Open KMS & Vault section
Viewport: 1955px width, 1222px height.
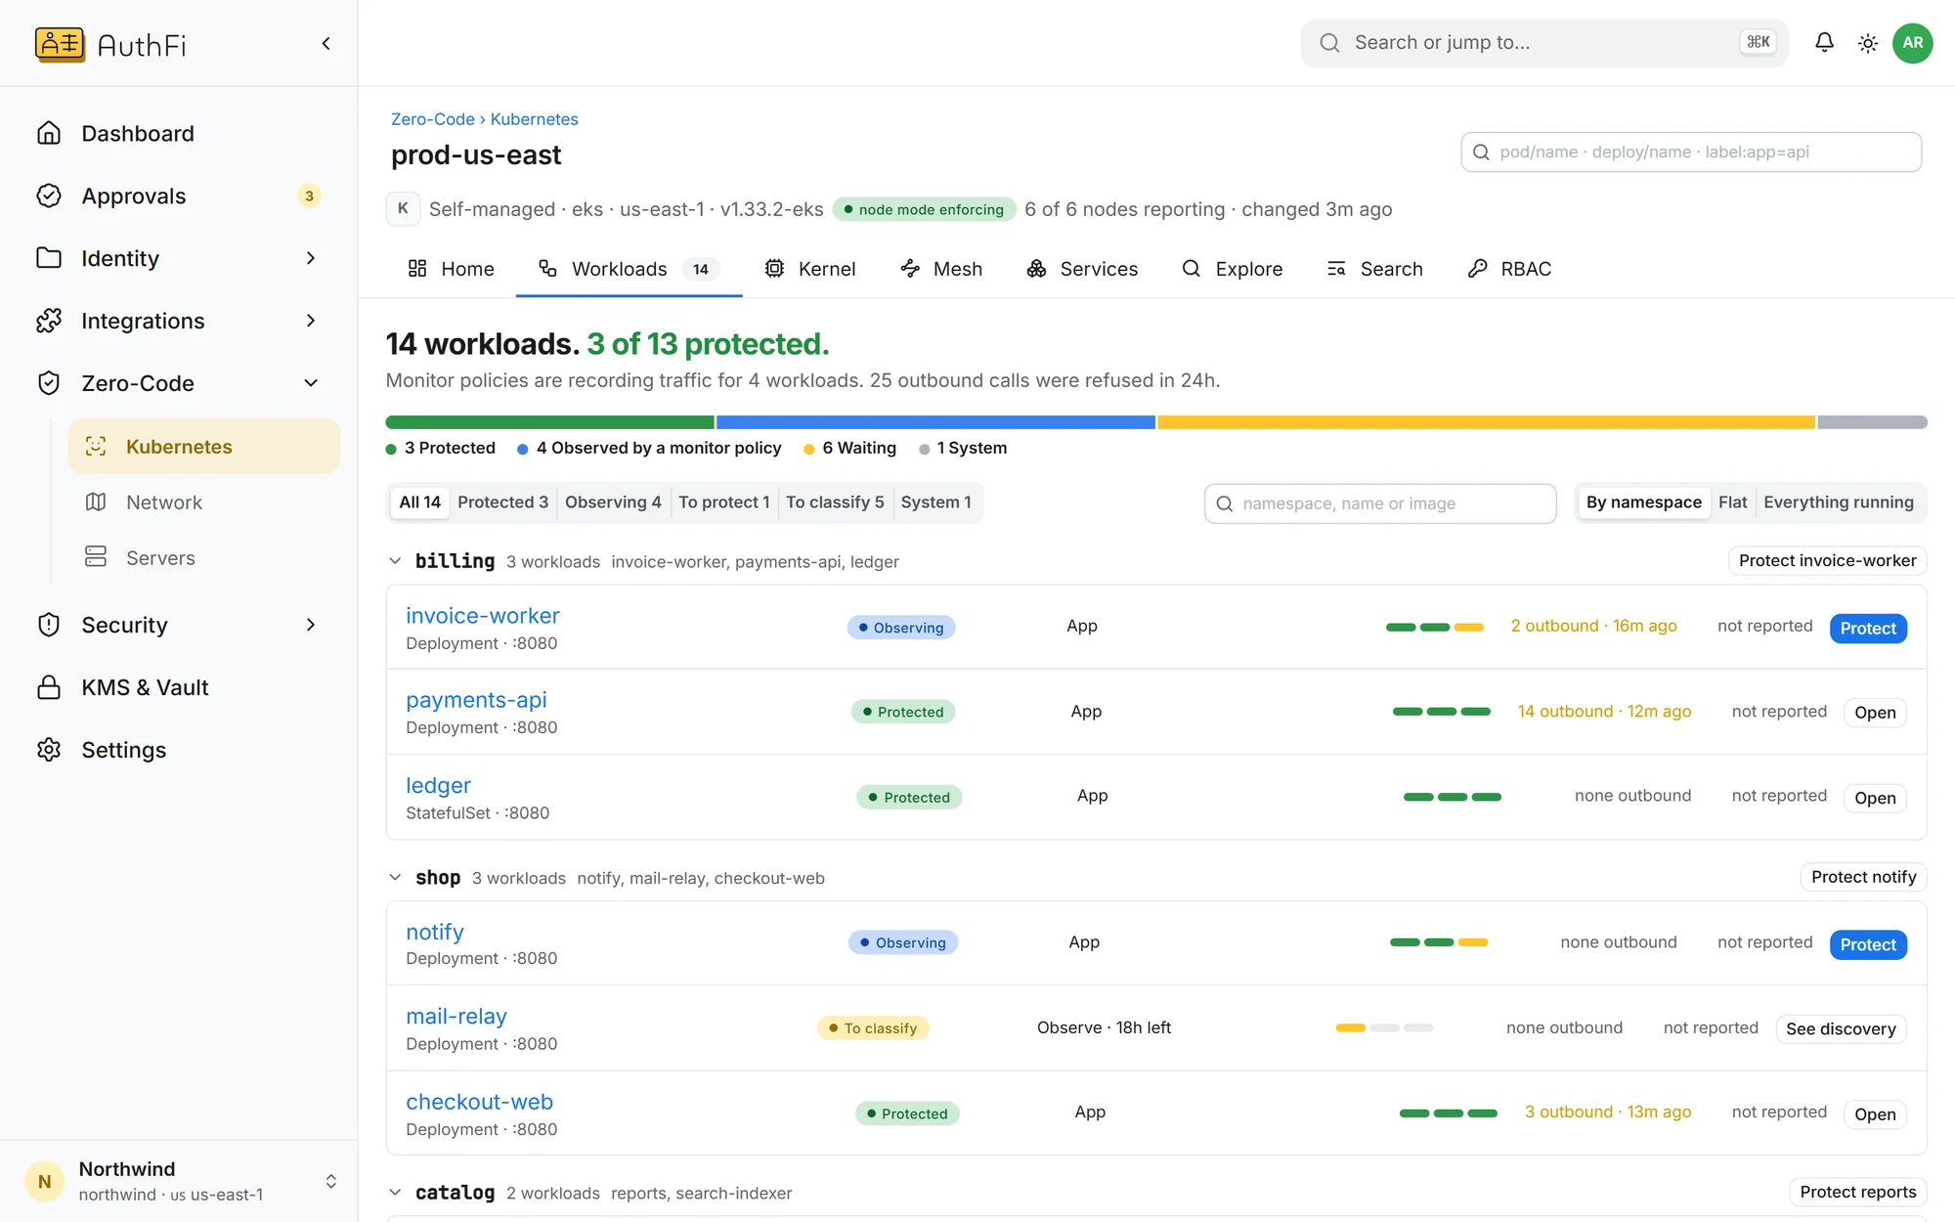(x=179, y=687)
